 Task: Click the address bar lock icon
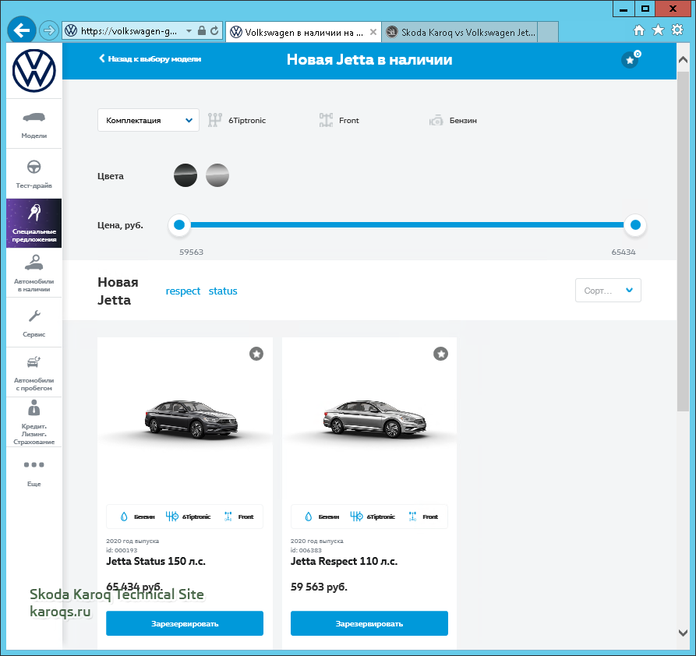coord(202,30)
